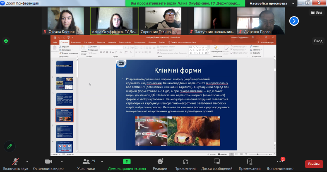Open the Notes (Примечания) icon

pos(249,162)
